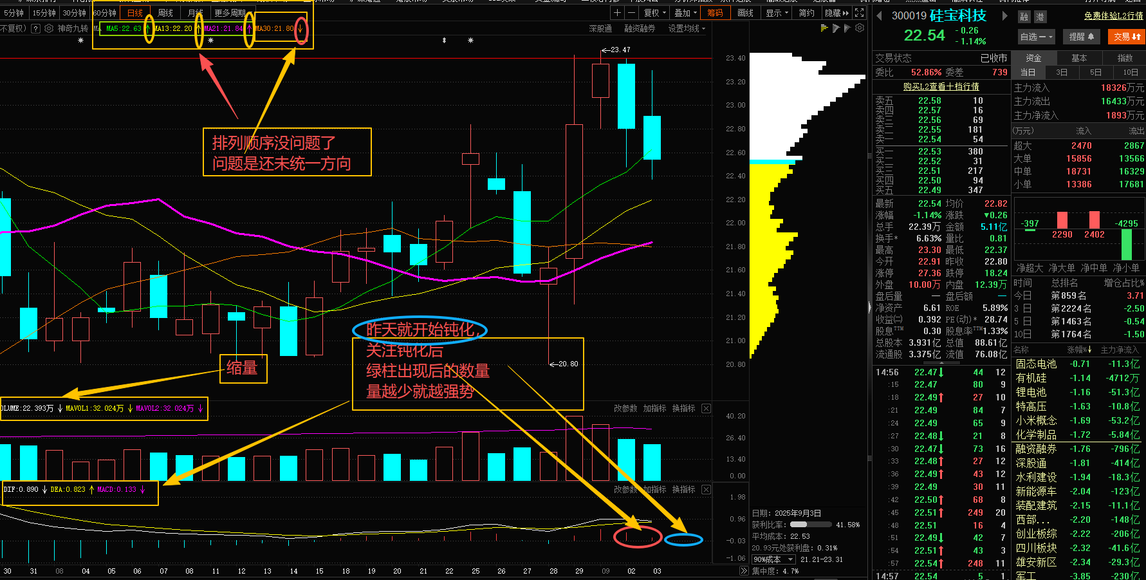Click the 港 Hong Kong connect badge
This screenshot has height=580, width=1146.
(x=1040, y=17)
